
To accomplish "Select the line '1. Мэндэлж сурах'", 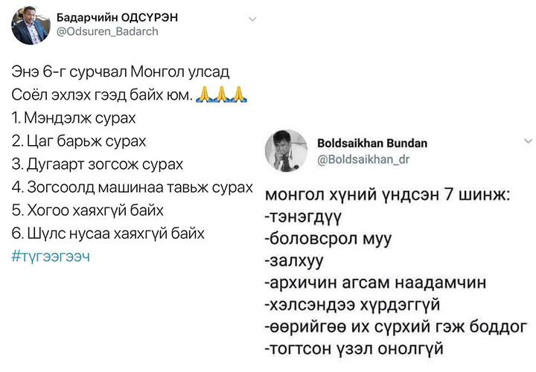I will [74, 118].
